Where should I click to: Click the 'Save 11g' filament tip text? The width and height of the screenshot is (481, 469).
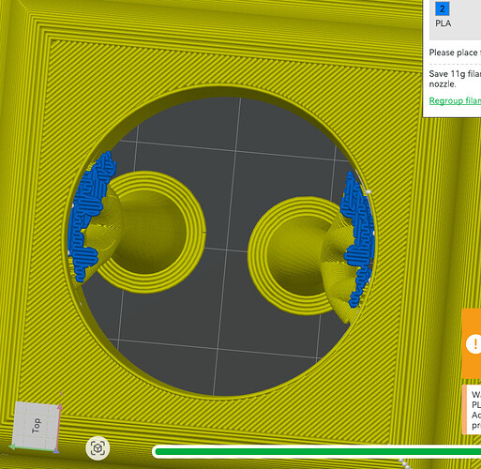point(455,79)
